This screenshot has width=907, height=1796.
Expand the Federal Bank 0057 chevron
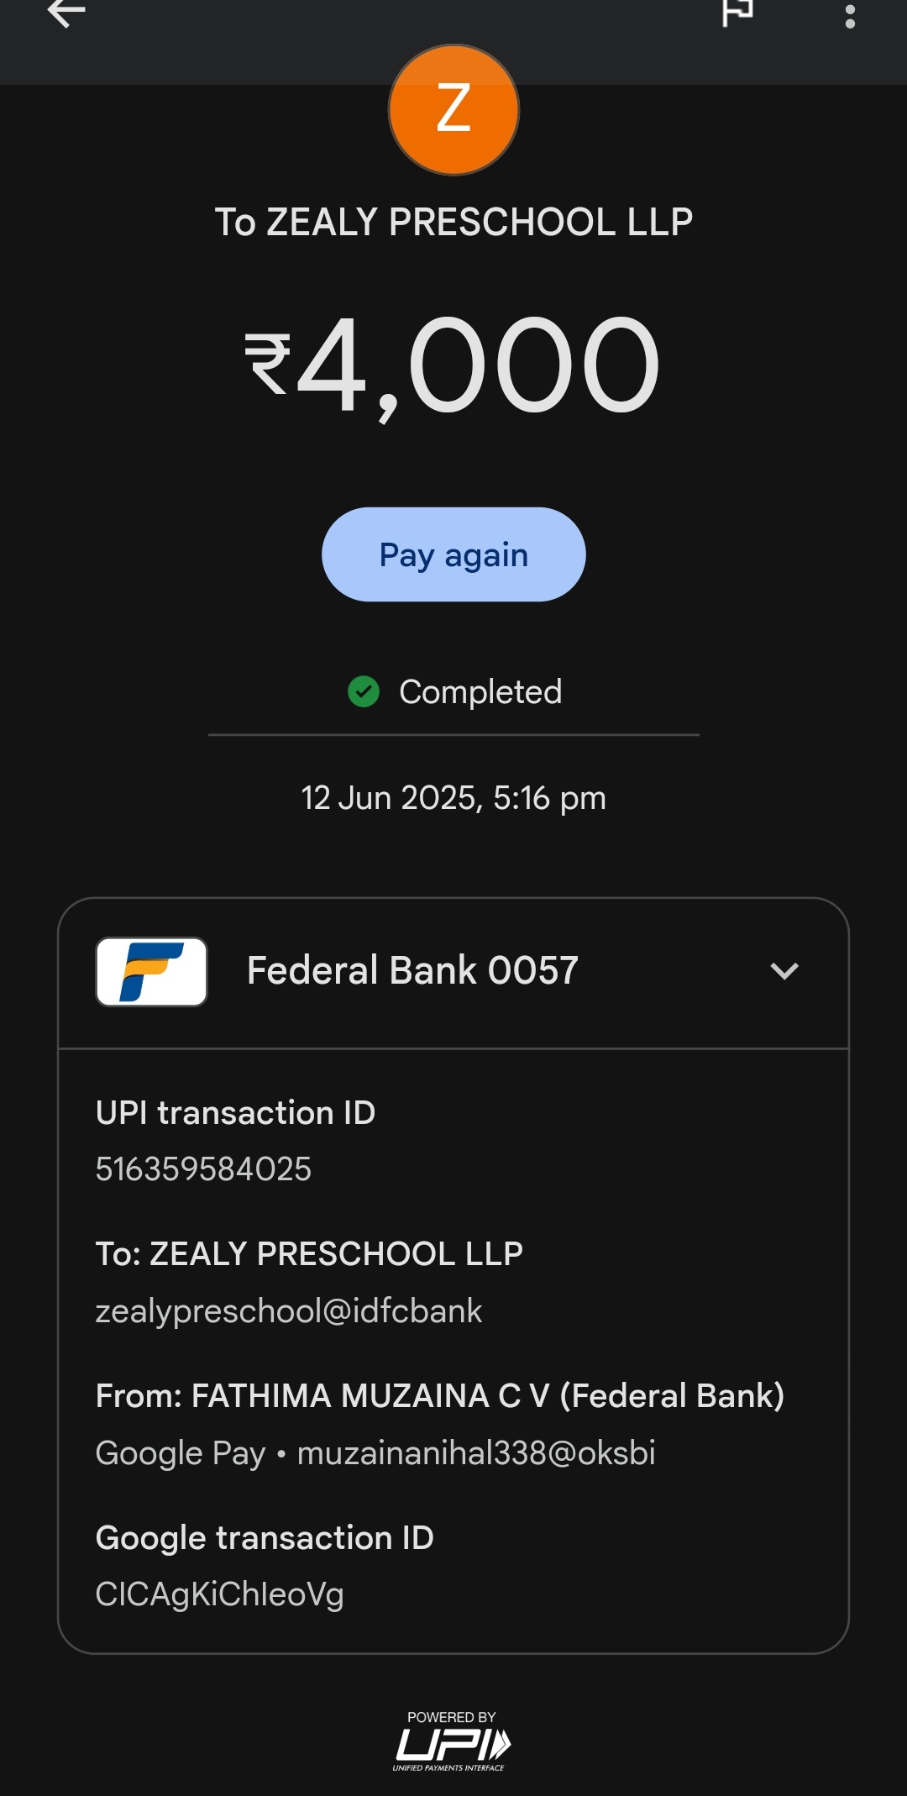784,972
